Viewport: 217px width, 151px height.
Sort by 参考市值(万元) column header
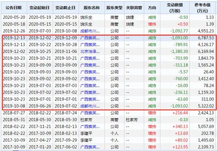(x=202, y=8)
